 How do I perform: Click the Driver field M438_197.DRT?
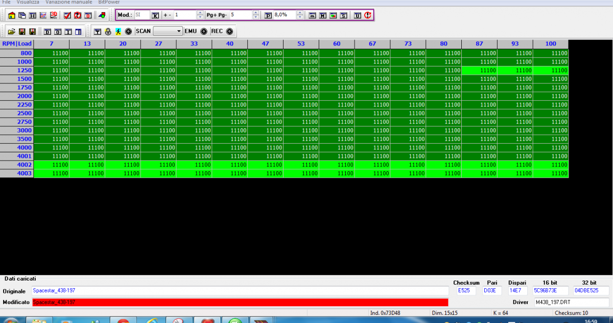click(x=572, y=303)
